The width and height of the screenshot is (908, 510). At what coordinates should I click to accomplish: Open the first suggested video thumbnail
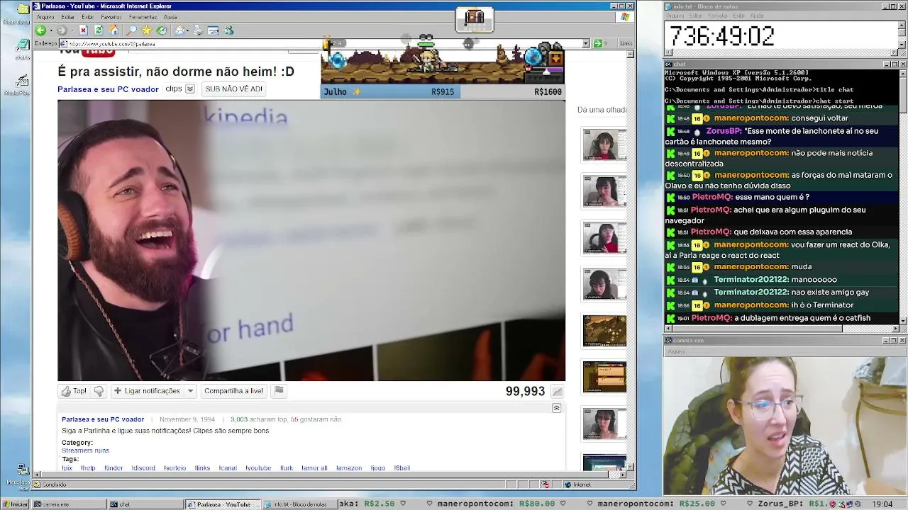point(604,144)
